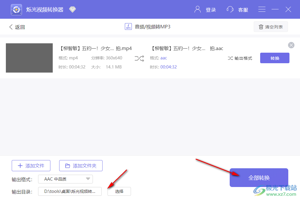The height and width of the screenshot is (199, 300).
Task: Click the output directory path field
Action: [70, 191]
